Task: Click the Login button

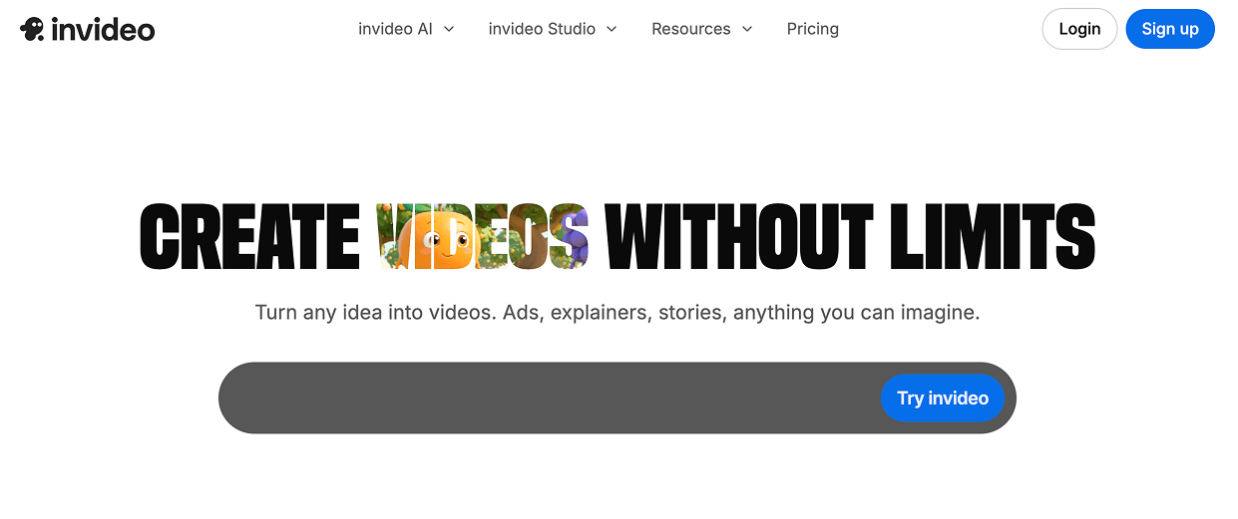Action: 1079,29
